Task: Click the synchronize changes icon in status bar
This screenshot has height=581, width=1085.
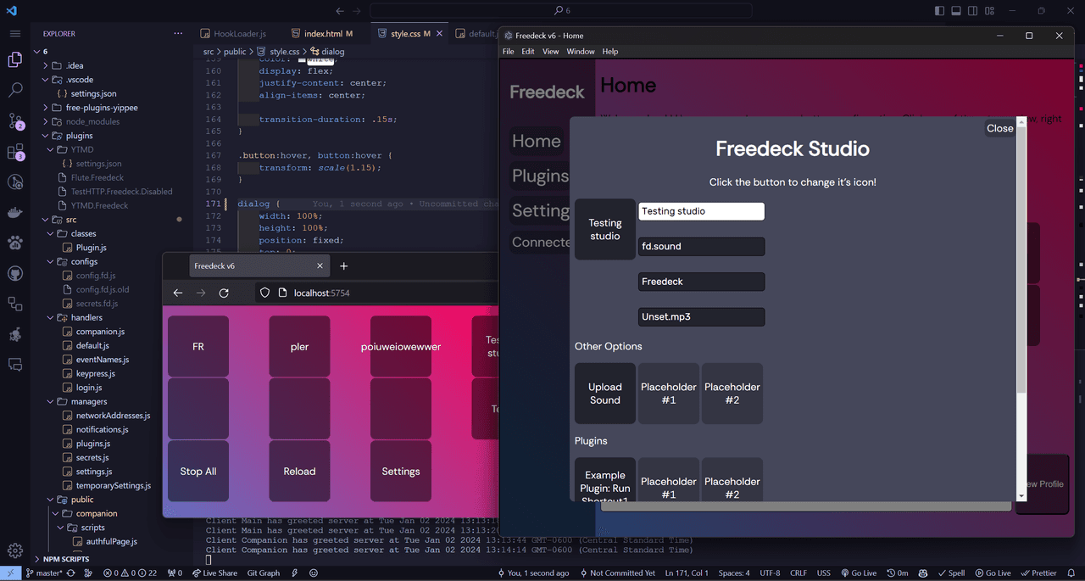Action: click(71, 573)
